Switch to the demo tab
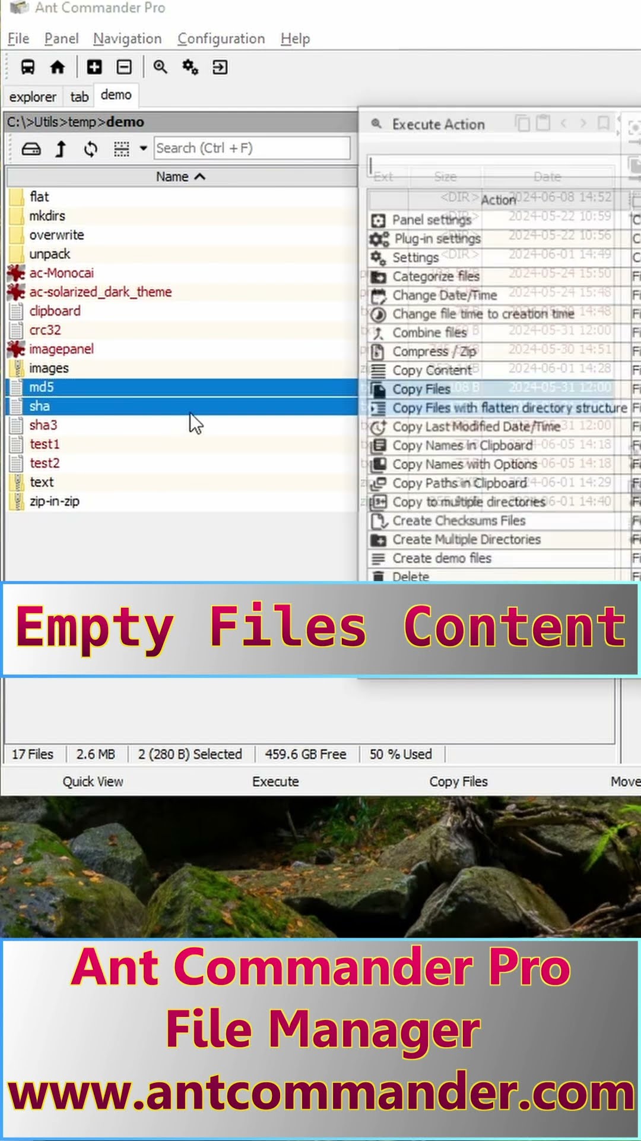This screenshot has width=641, height=1141. (x=116, y=95)
